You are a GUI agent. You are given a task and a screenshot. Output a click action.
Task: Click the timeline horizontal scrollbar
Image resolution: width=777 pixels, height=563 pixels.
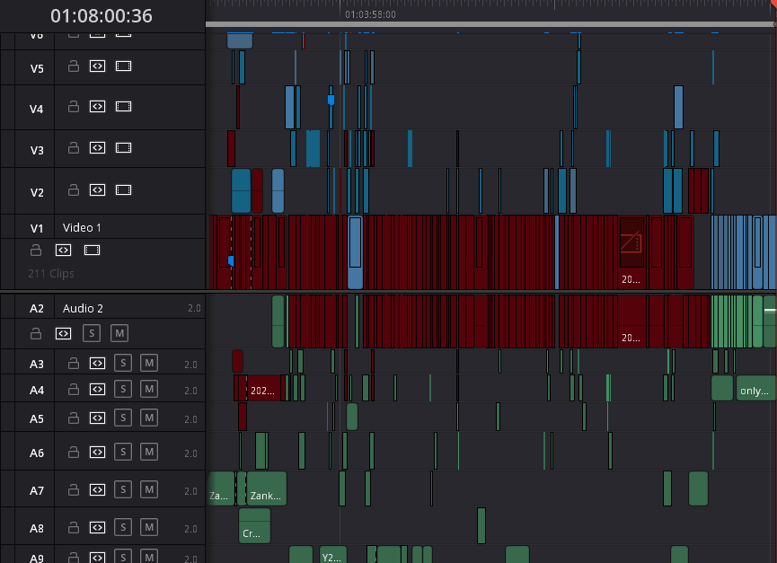coord(490,24)
